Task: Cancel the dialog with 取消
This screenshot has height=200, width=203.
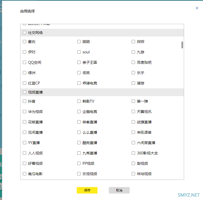Action: pos(119,190)
